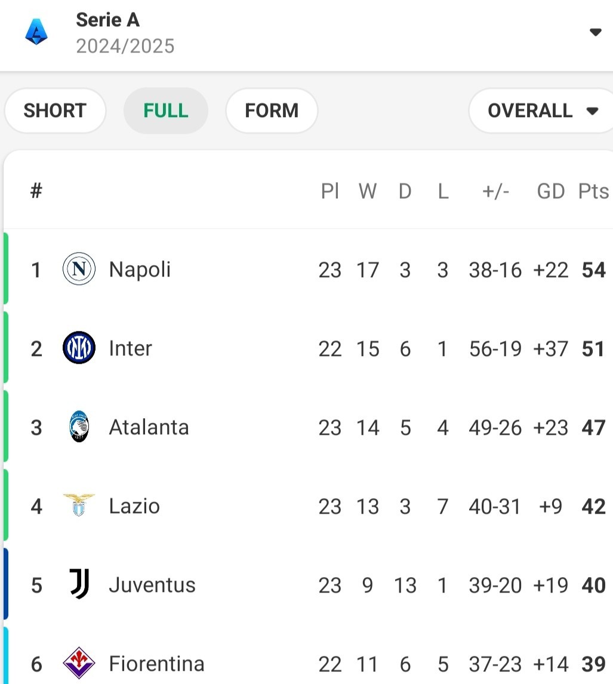Open the Juventus team name
Image resolution: width=613 pixels, height=684 pixels.
152,585
